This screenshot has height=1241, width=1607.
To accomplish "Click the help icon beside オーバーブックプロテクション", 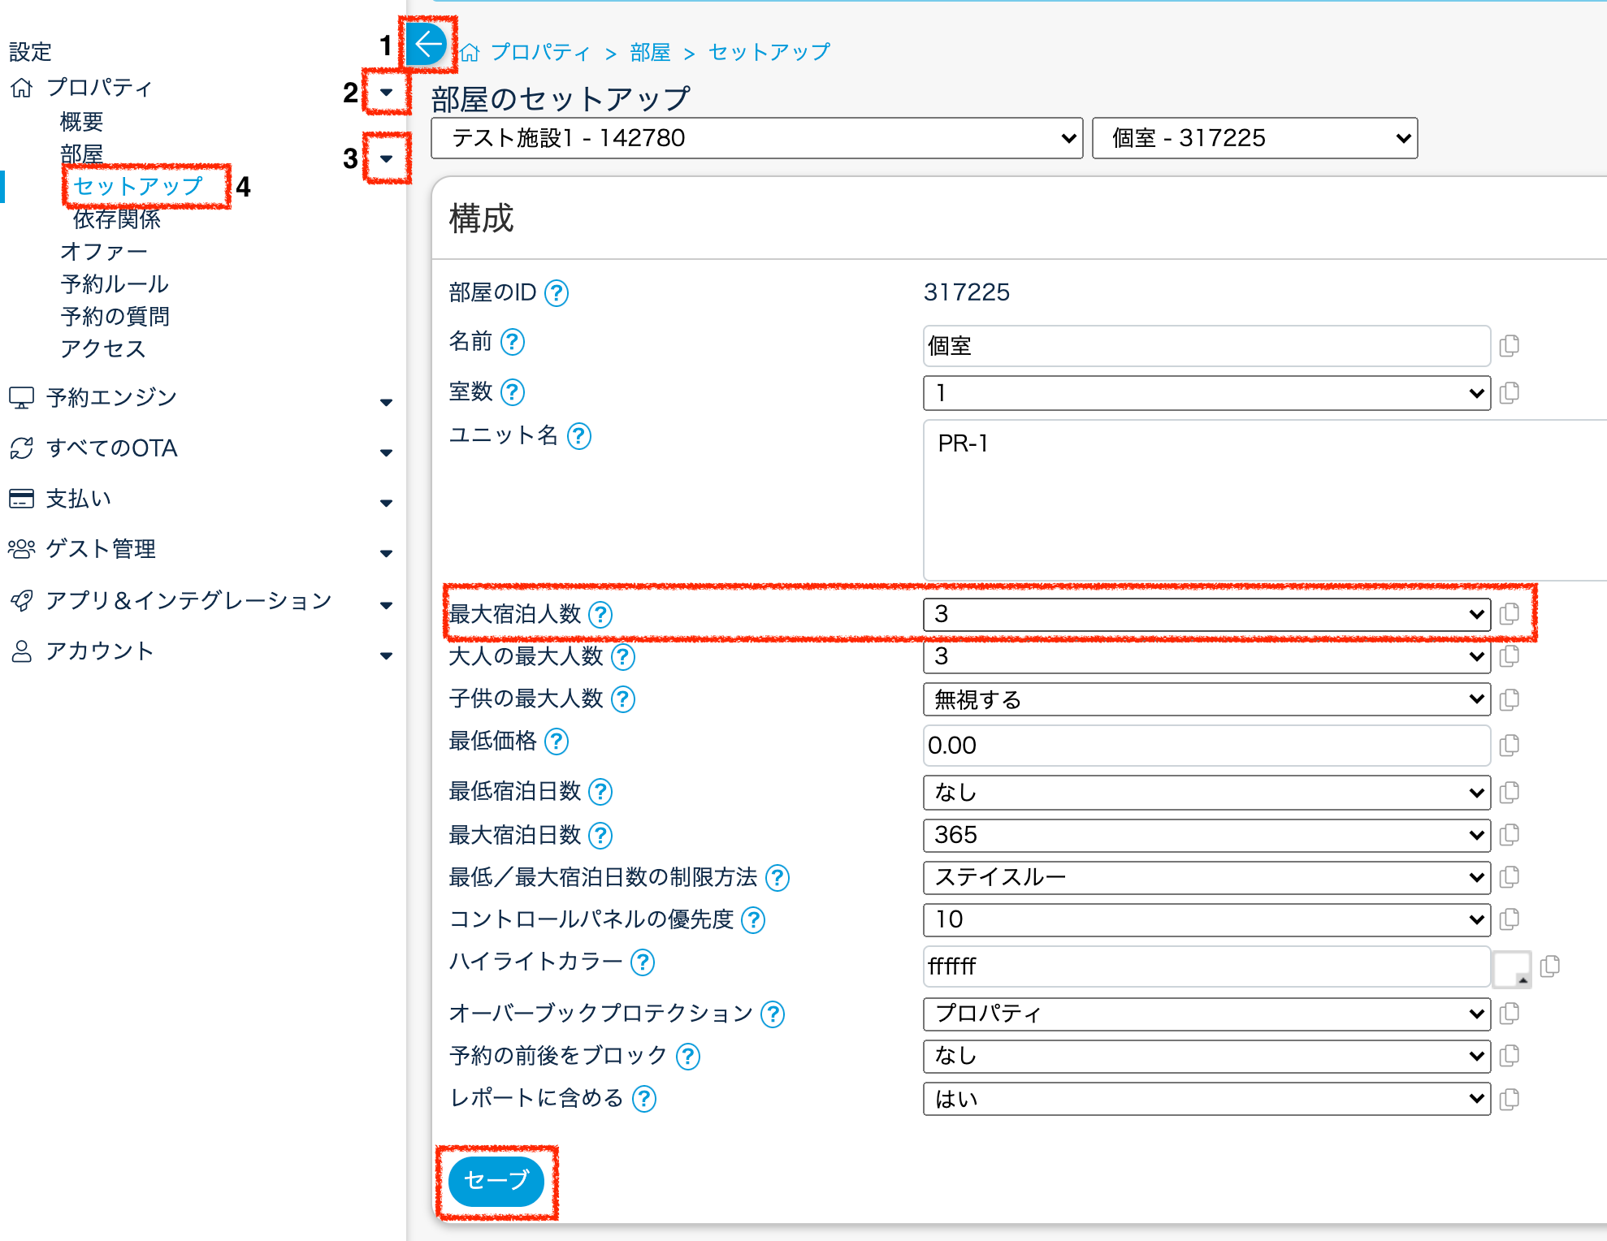I will pos(773,1014).
